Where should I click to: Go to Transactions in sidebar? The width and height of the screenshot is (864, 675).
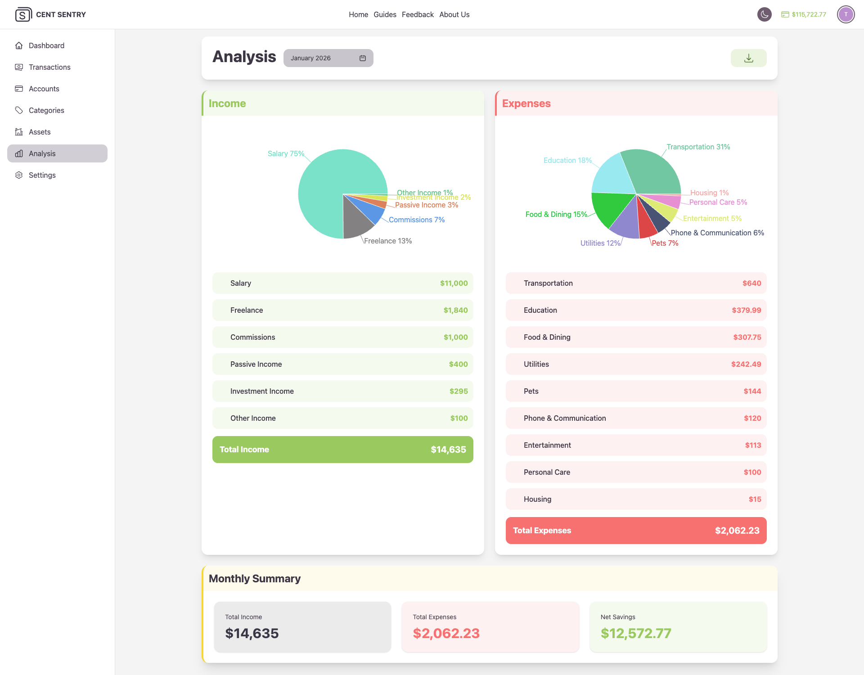(49, 67)
